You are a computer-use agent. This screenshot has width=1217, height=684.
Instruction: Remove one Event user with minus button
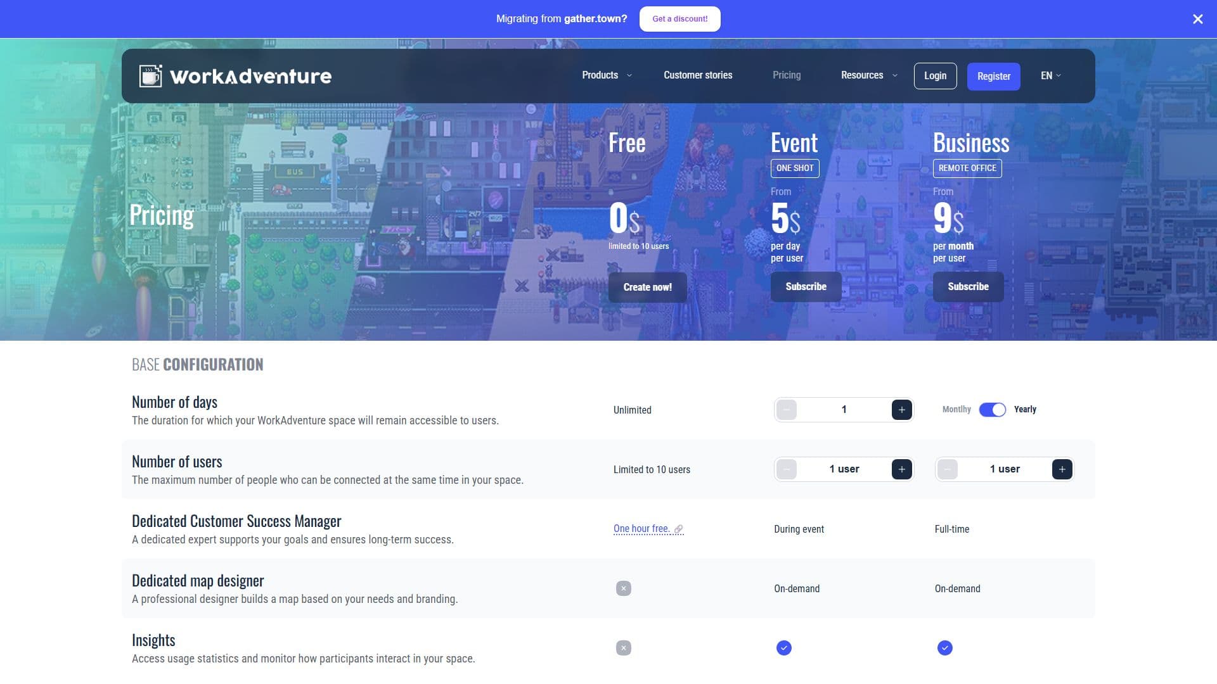click(787, 469)
